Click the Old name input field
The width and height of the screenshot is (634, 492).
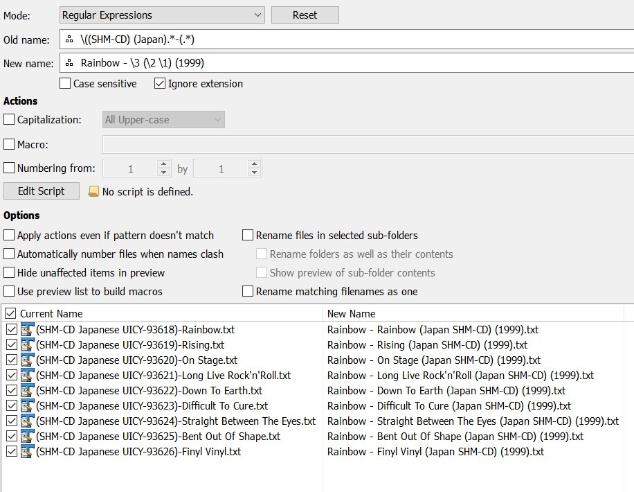point(347,39)
